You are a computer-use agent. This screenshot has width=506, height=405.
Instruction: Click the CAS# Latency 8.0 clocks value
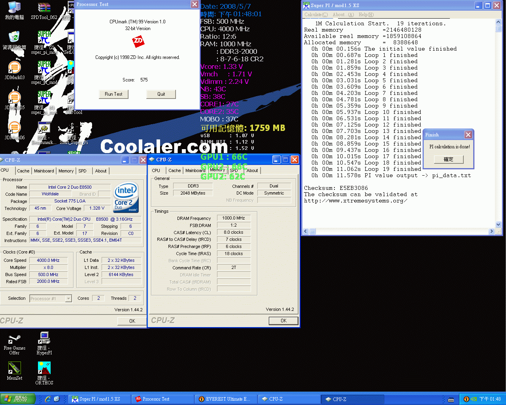click(234, 232)
